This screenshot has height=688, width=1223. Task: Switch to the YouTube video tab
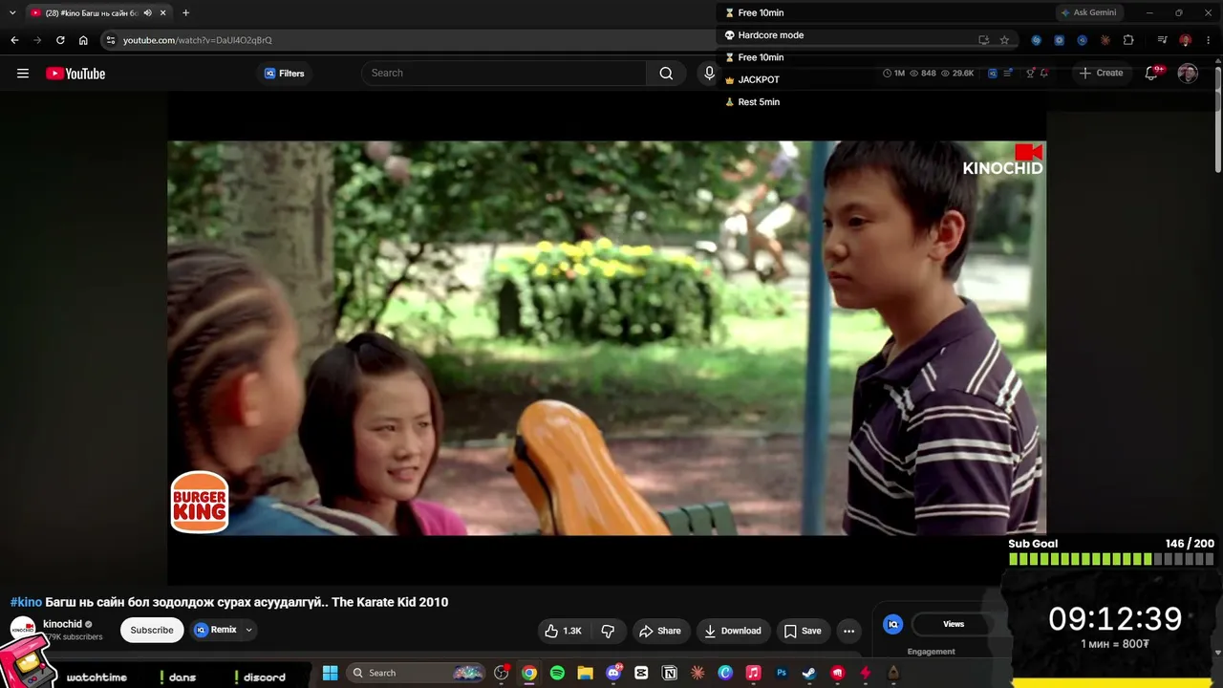click(98, 12)
